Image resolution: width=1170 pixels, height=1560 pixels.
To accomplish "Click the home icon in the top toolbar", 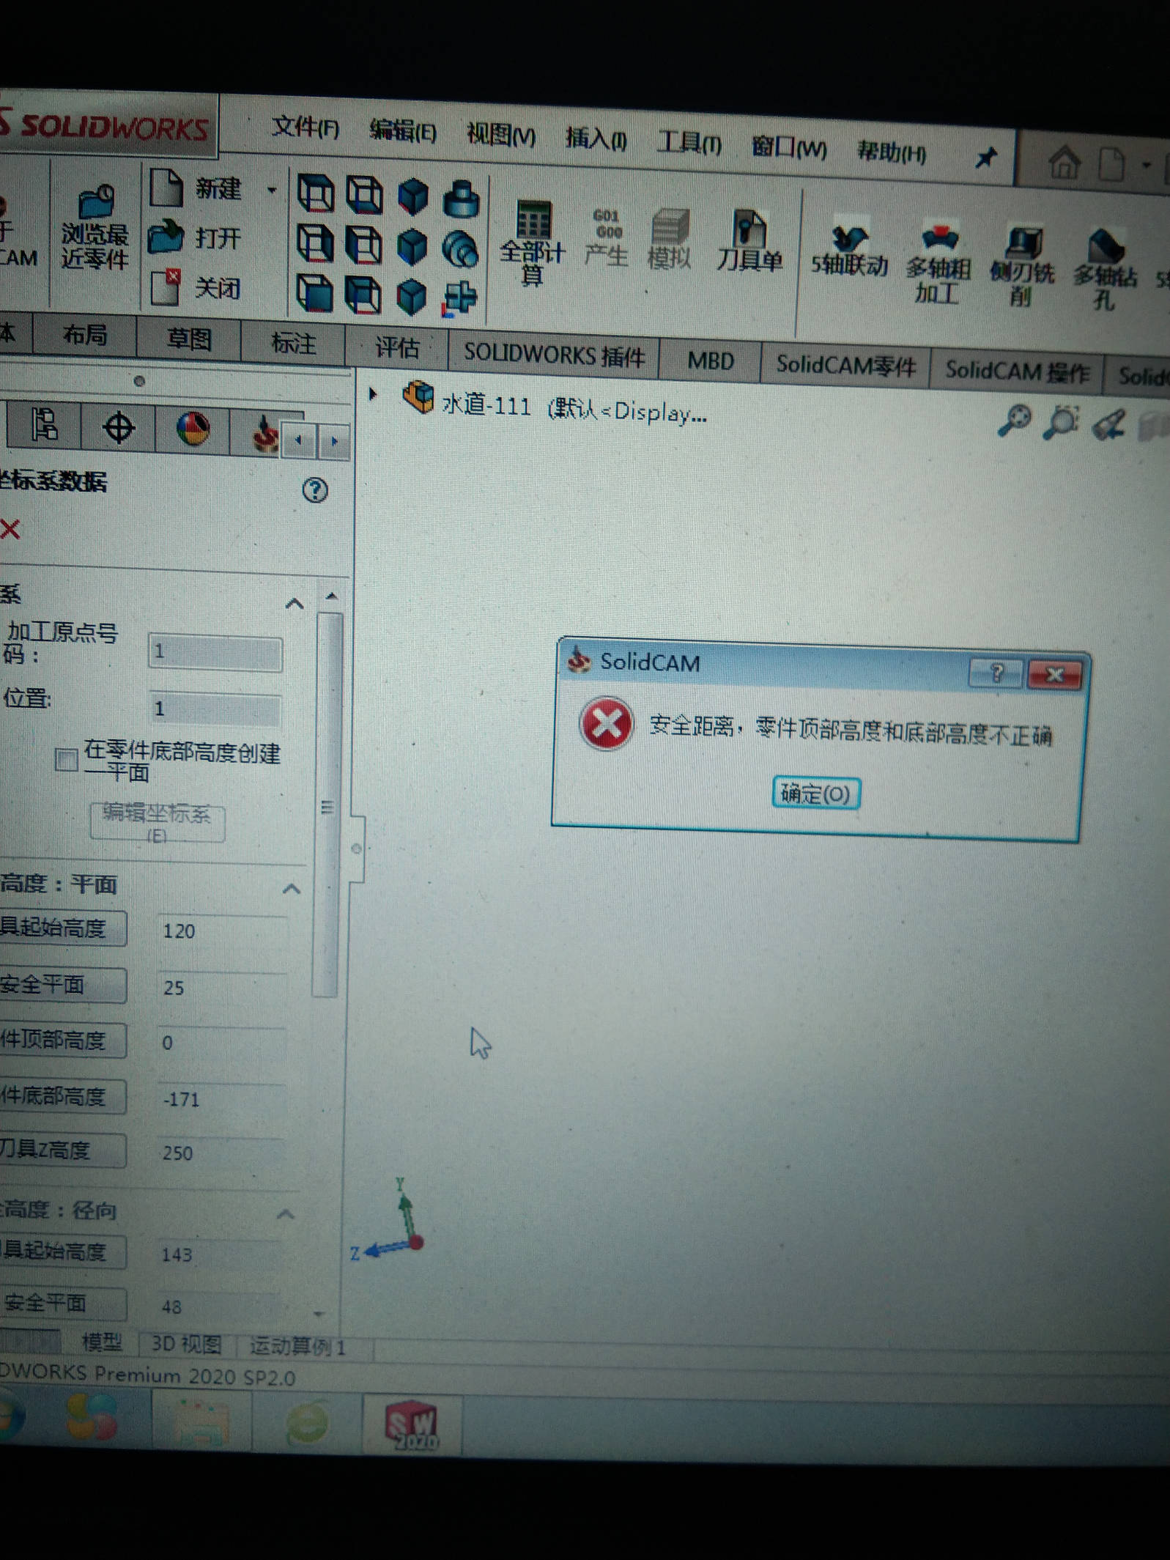I will tap(1065, 162).
